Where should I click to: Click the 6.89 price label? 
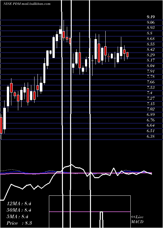[x=151, y=115]
